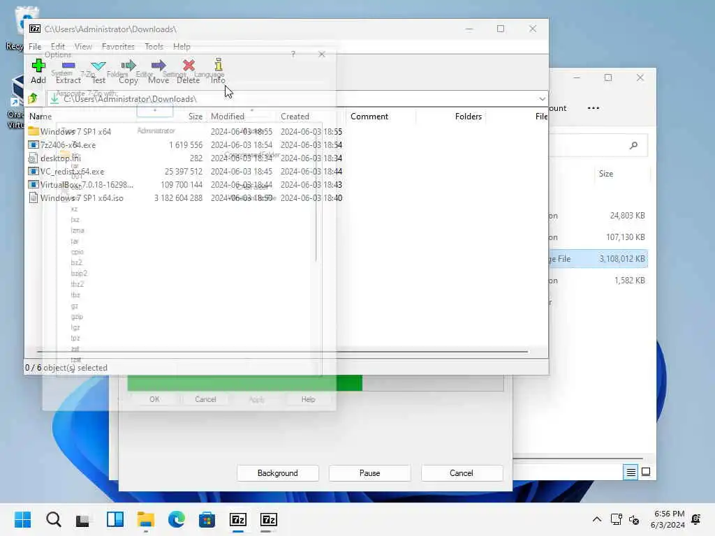Viewport: 715px width, 536px height.
Task: Click the volume muted tray icon
Action: pos(634,519)
